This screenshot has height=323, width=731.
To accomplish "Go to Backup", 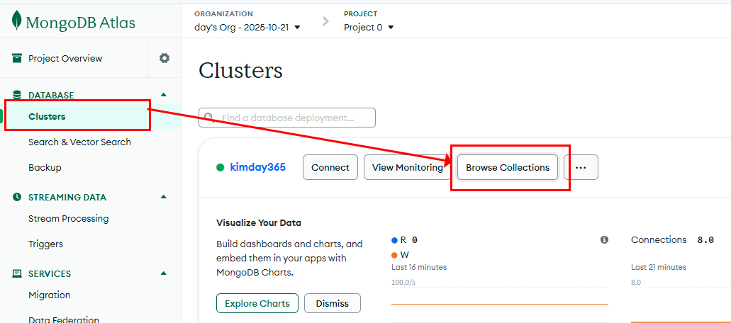I will click(45, 168).
